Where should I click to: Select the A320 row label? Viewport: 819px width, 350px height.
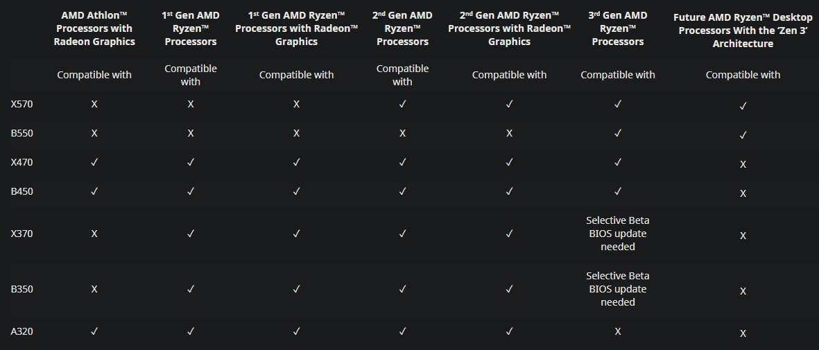tap(22, 331)
